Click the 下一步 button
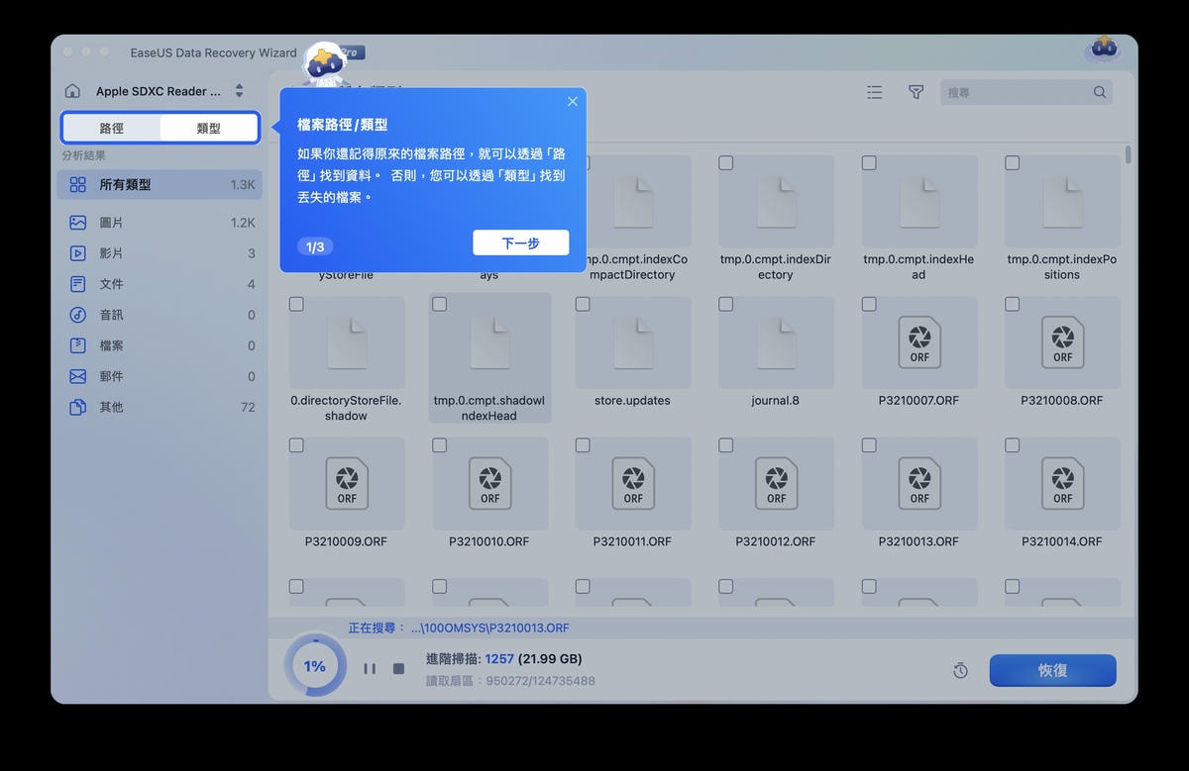Viewport: 1189px width, 771px height. 520,242
